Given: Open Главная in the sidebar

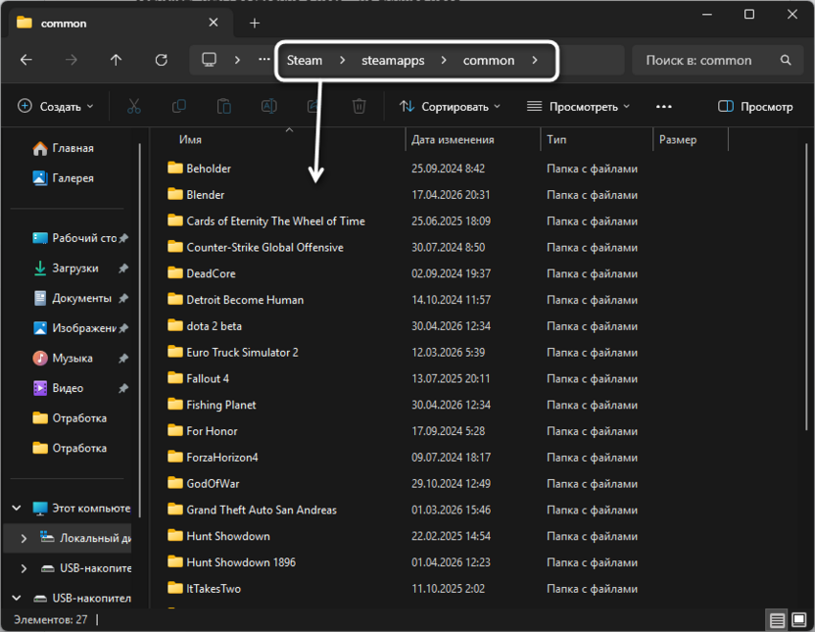Looking at the screenshot, I should [63, 148].
